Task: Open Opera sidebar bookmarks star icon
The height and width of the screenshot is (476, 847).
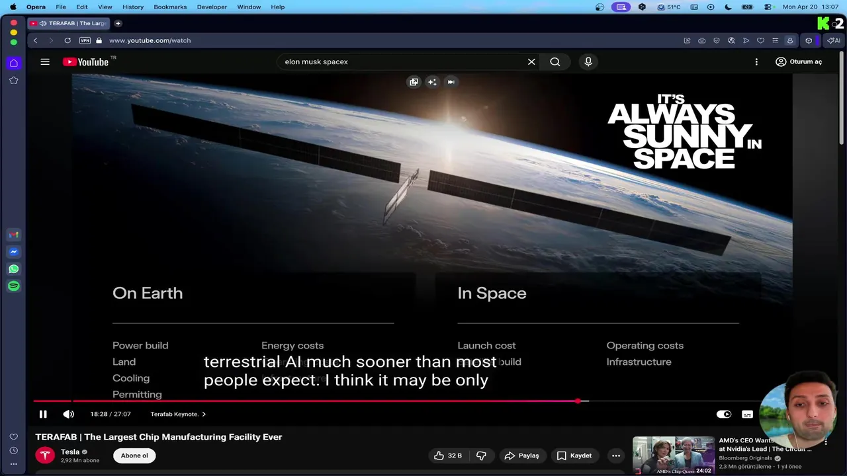Action: (x=13, y=81)
